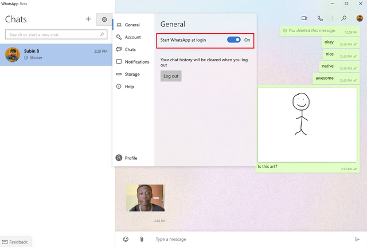Click the Chats heading
Screen dimensions: 367x247
[x=15, y=19]
